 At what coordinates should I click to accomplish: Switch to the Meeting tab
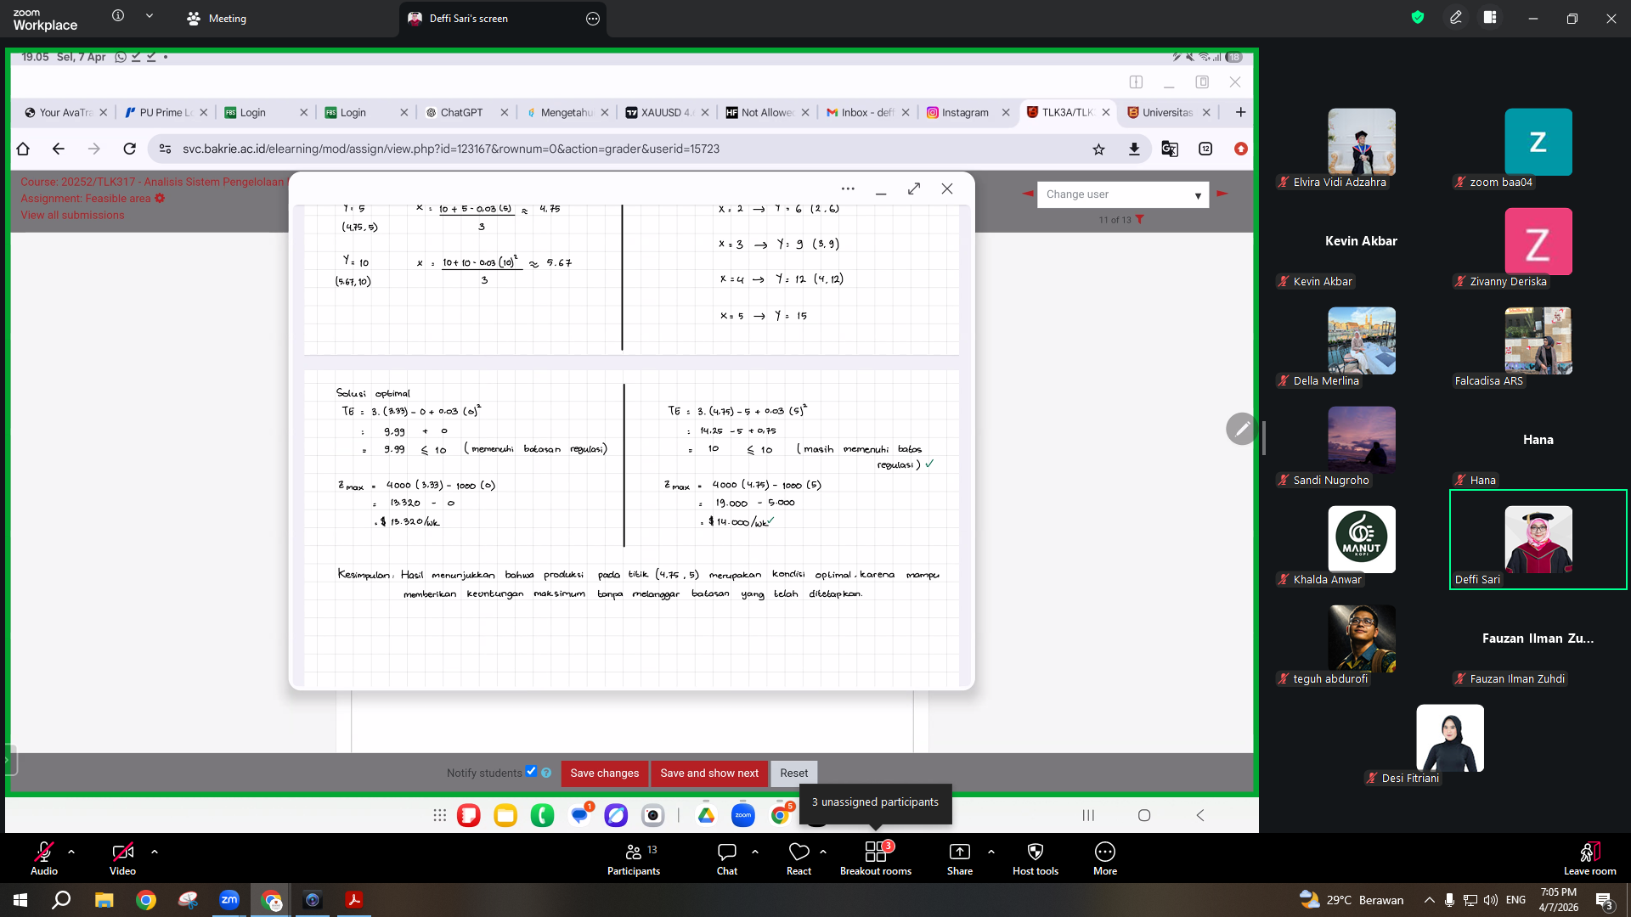[x=217, y=18]
